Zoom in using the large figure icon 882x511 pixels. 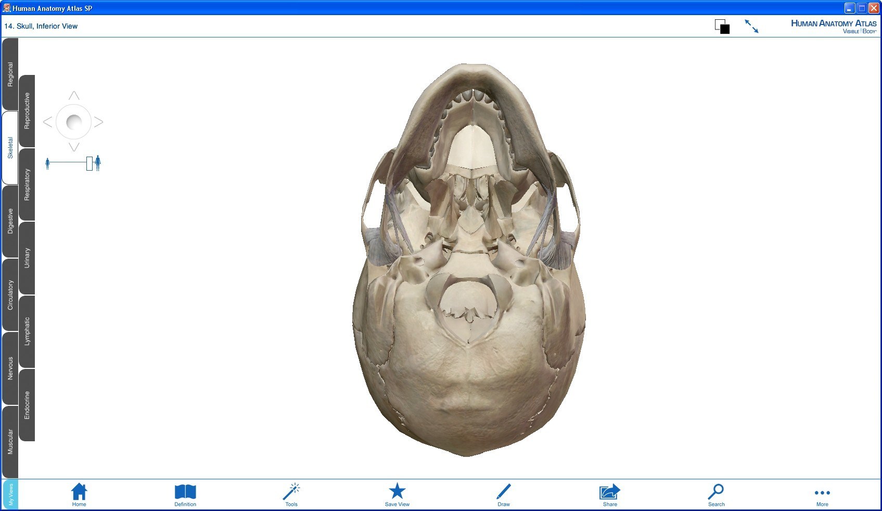click(97, 163)
